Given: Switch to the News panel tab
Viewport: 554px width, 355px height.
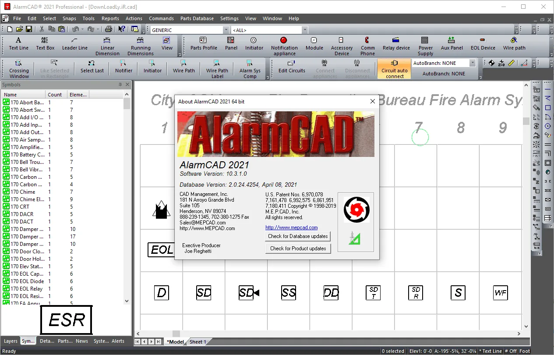Looking at the screenshot, I should (x=82, y=341).
